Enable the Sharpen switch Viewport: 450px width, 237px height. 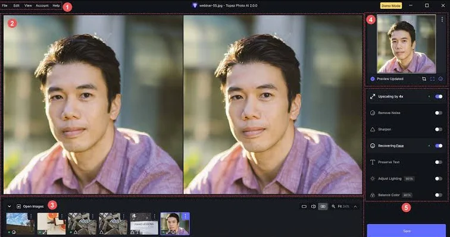439,129
